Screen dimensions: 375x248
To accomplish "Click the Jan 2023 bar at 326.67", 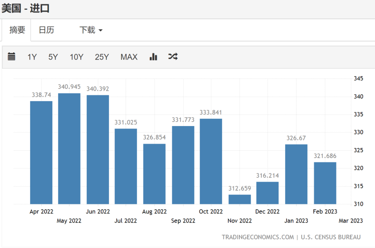I will 296,174.
